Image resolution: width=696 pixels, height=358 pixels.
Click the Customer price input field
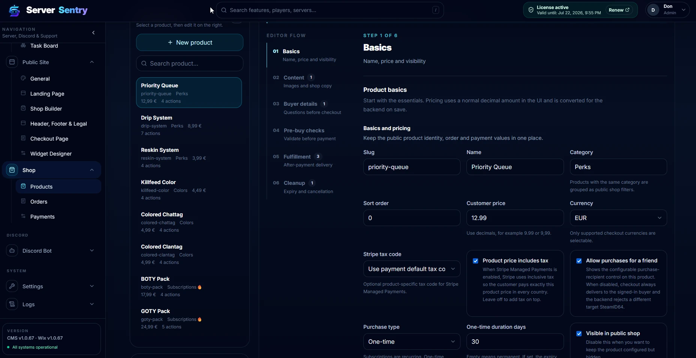pyautogui.click(x=515, y=218)
